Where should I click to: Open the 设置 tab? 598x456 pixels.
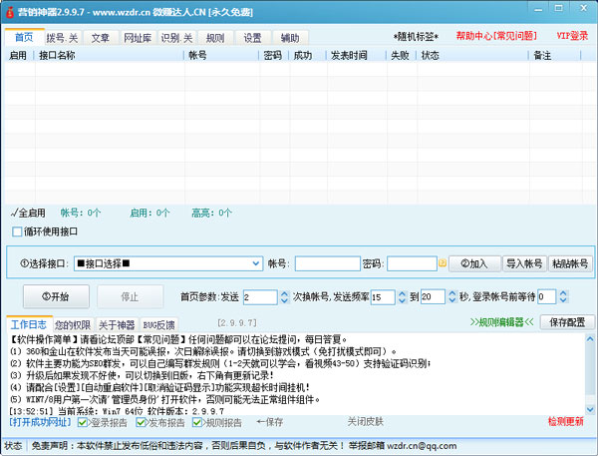click(252, 37)
